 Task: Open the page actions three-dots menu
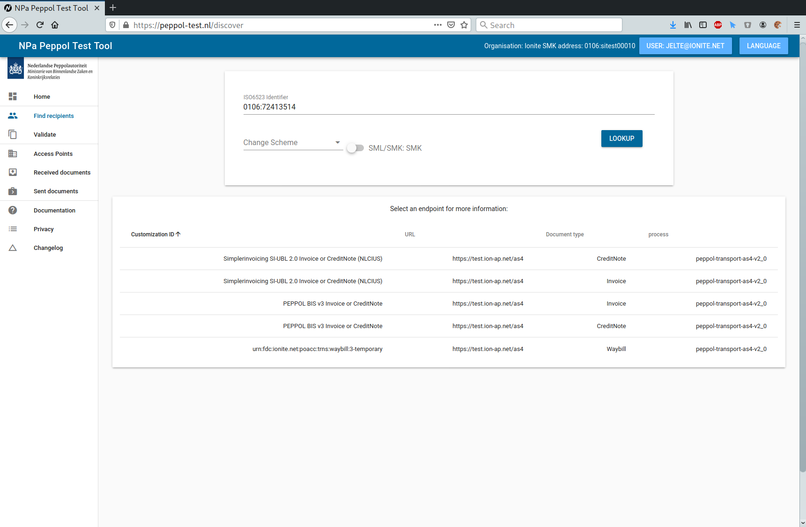click(x=438, y=25)
